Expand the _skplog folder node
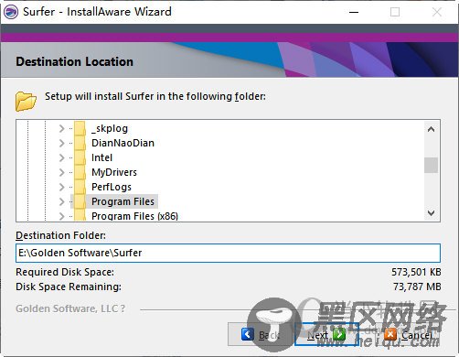The height and width of the screenshot is (357, 459). click(x=62, y=128)
